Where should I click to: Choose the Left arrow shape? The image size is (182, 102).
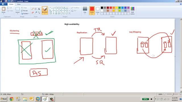coord(64,11)
